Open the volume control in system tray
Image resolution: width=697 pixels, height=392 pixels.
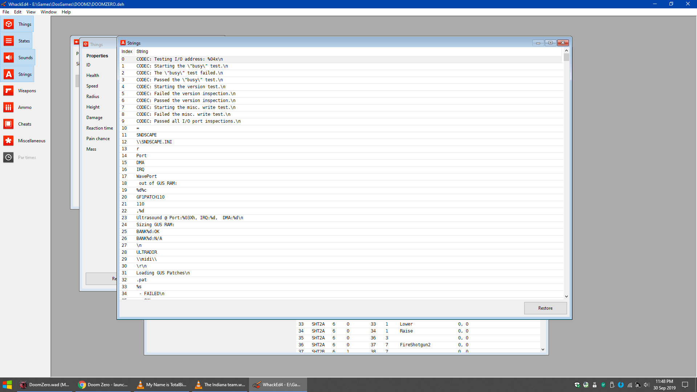[x=647, y=385]
